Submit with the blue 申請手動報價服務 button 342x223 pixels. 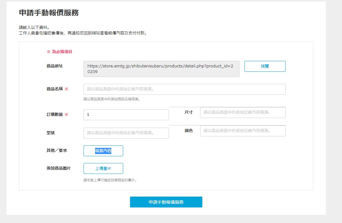pos(166,202)
